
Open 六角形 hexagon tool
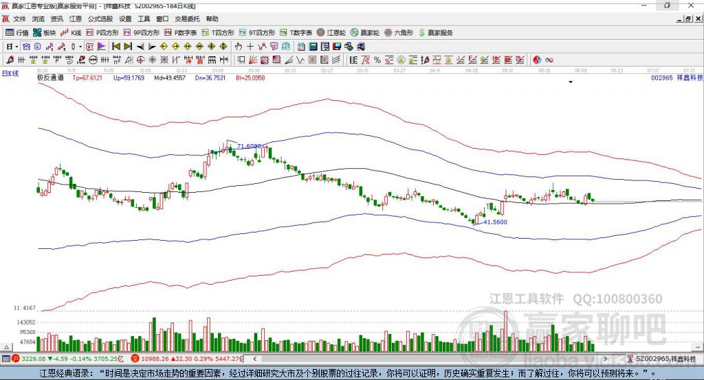(399, 33)
